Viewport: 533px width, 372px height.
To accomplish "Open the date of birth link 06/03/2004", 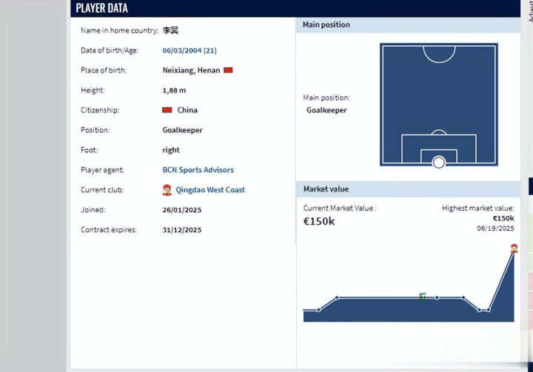I will pyautogui.click(x=190, y=50).
